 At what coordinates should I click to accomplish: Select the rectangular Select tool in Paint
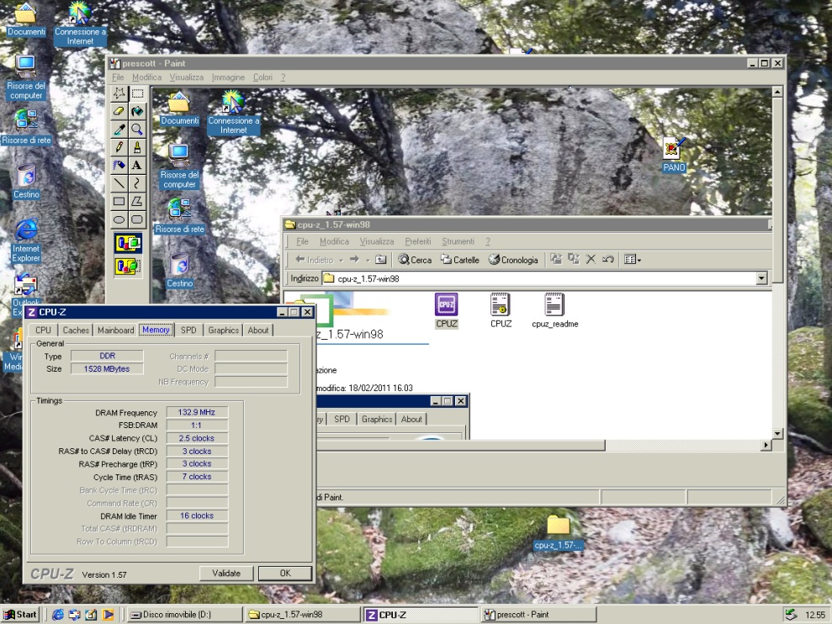137,93
